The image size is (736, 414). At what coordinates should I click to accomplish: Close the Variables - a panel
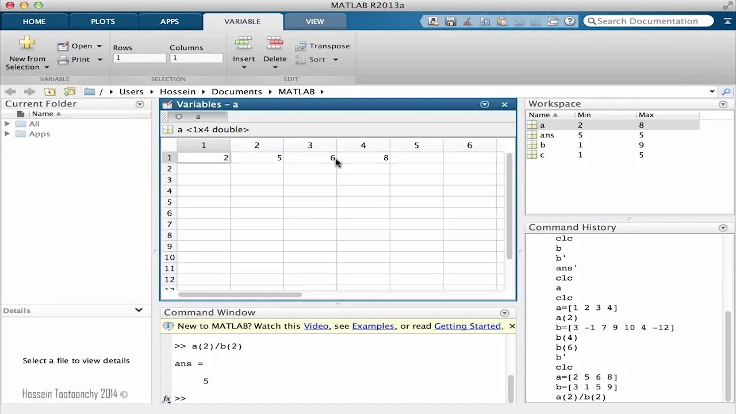pyautogui.click(x=504, y=105)
